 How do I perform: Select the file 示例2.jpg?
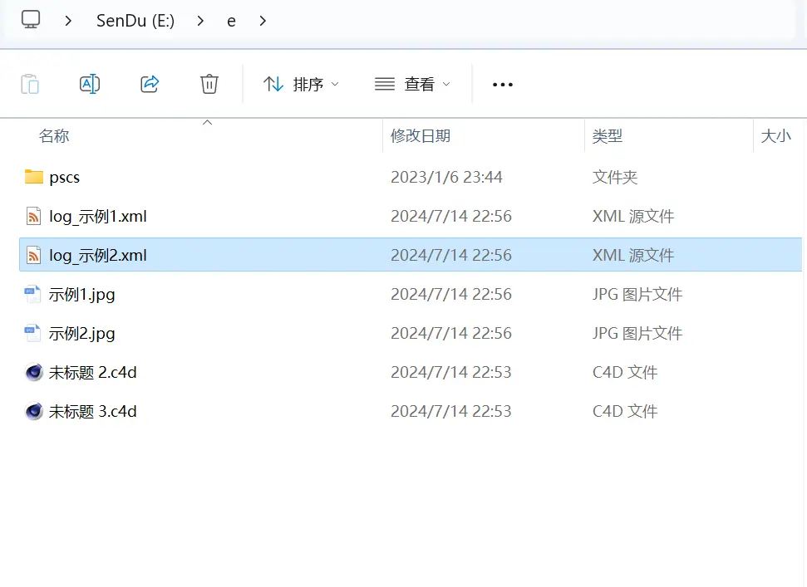click(81, 333)
